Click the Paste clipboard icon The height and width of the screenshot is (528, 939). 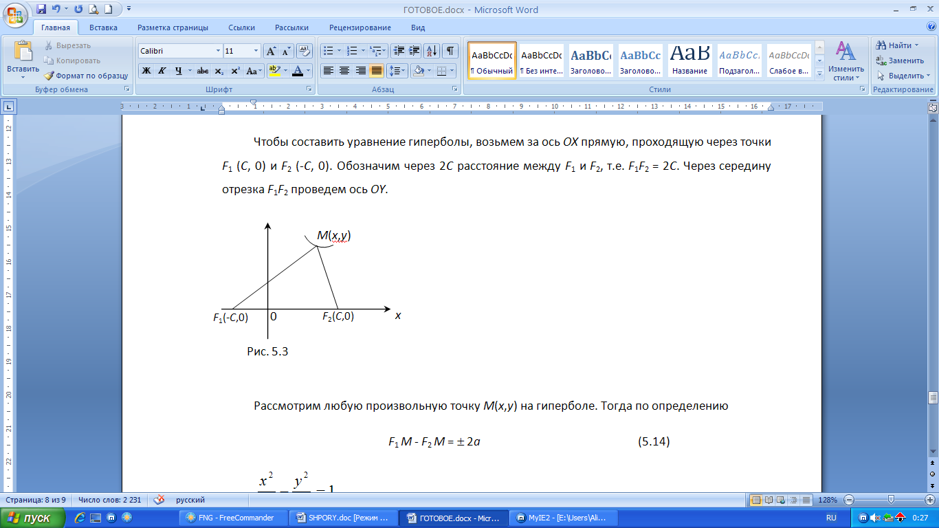23,51
